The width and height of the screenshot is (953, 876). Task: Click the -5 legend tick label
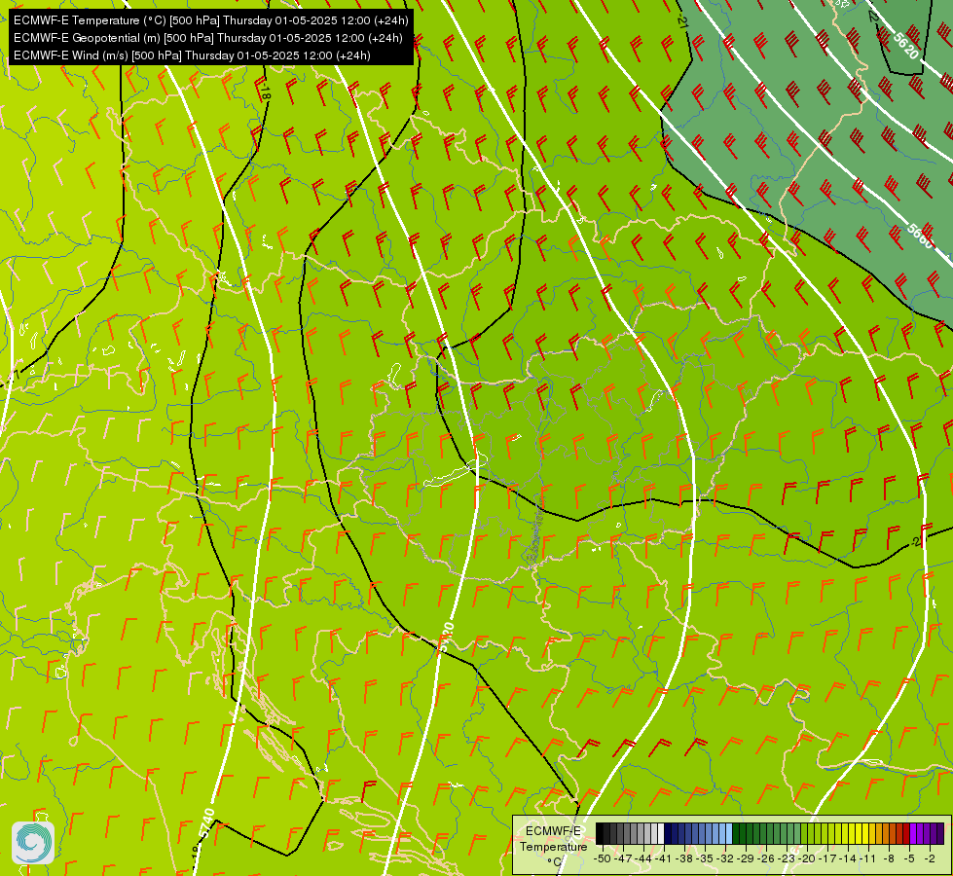coord(909,859)
